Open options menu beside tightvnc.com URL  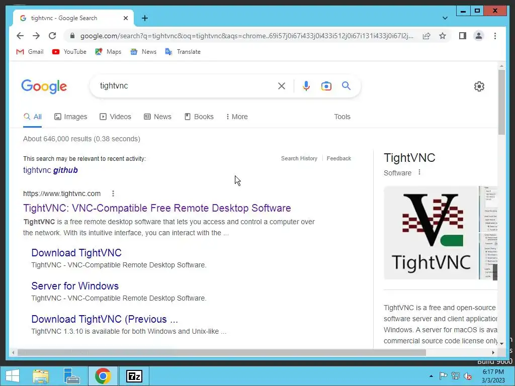point(113,194)
